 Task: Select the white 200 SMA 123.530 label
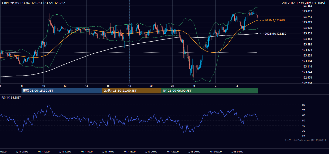point(273,34)
